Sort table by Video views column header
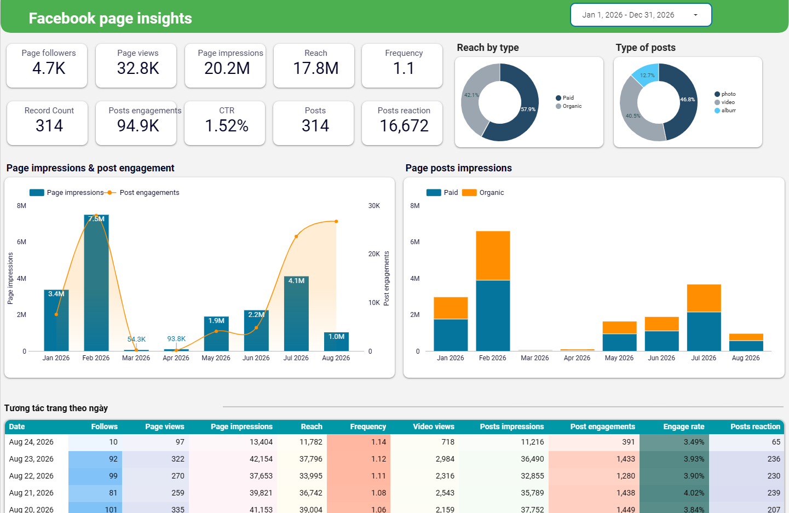This screenshot has height=513, width=789. point(434,426)
